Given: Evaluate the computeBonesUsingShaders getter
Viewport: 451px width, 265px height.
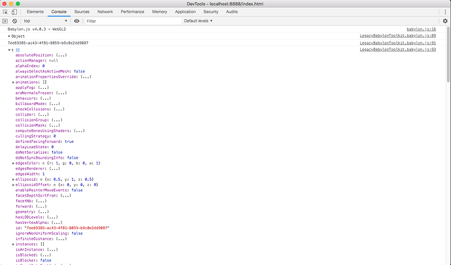Looking at the screenshot, I should (x=79, y=131).
